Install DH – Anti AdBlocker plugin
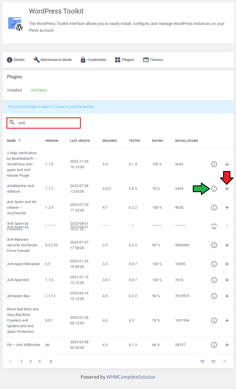This screenshot has height=389, width=236. pos(227,345)
